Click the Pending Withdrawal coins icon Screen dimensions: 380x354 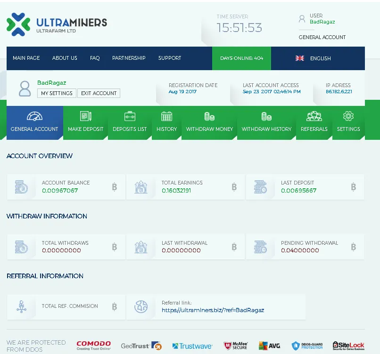[260, 247]
